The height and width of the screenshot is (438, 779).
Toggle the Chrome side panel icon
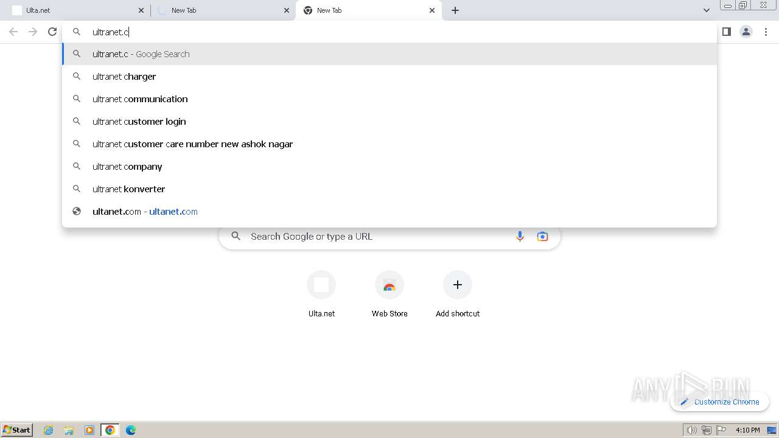[x=727, y=32]
